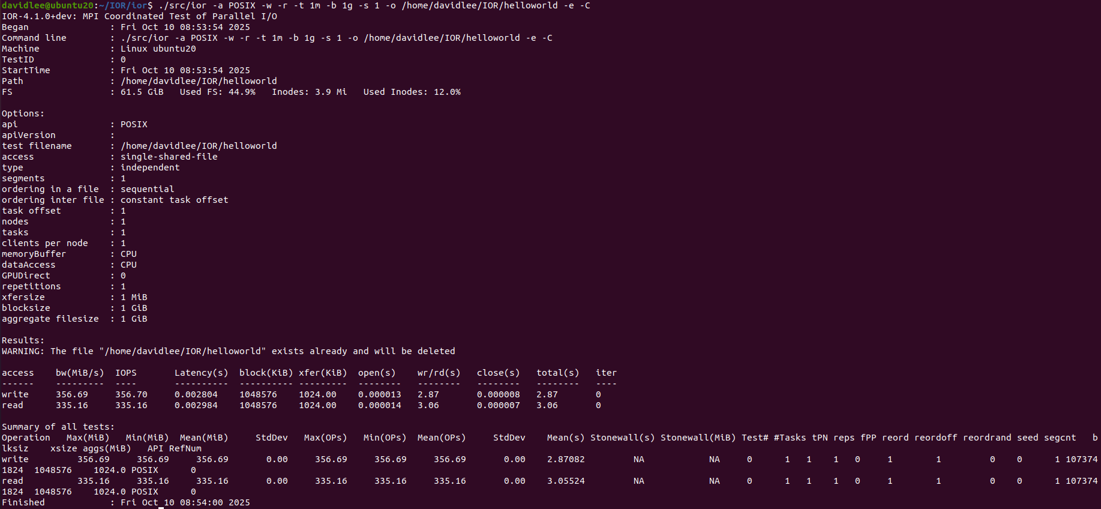Screen dimensions: 1101x509
Task: Click the Options: section heading
Action: click(x=23, y=113)
